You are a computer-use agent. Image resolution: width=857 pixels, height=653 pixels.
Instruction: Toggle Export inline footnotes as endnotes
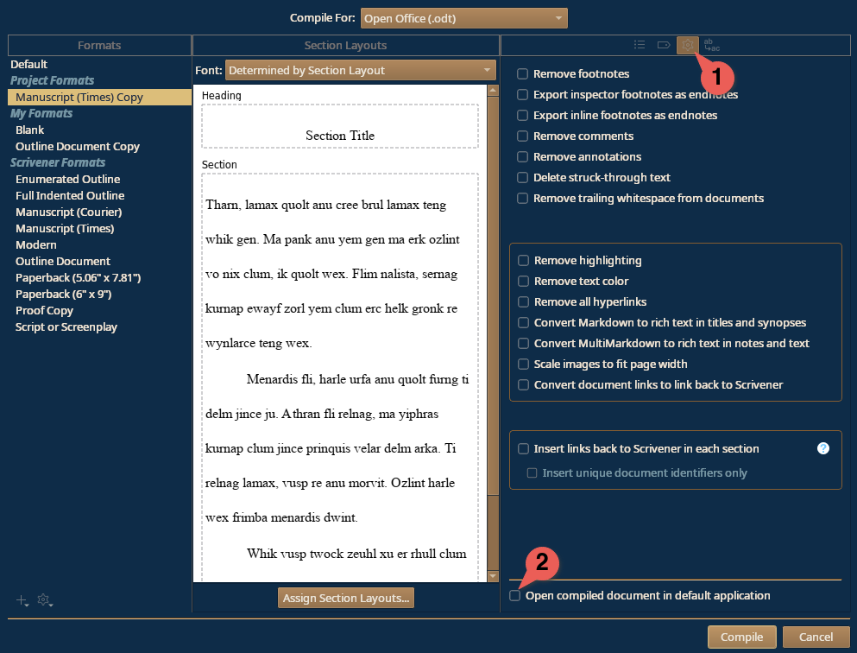click(522, 116)
